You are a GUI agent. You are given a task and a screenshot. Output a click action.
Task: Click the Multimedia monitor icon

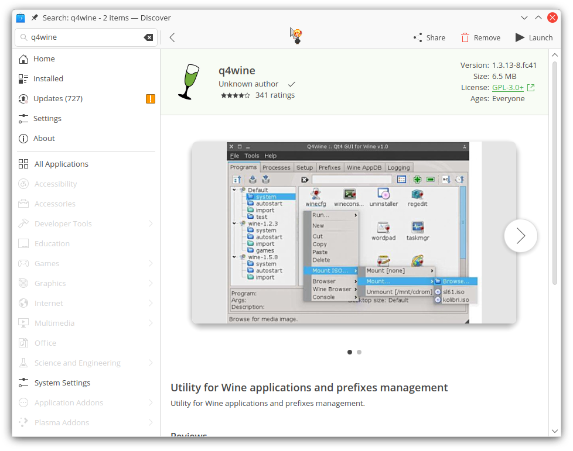tap(23, 323)
